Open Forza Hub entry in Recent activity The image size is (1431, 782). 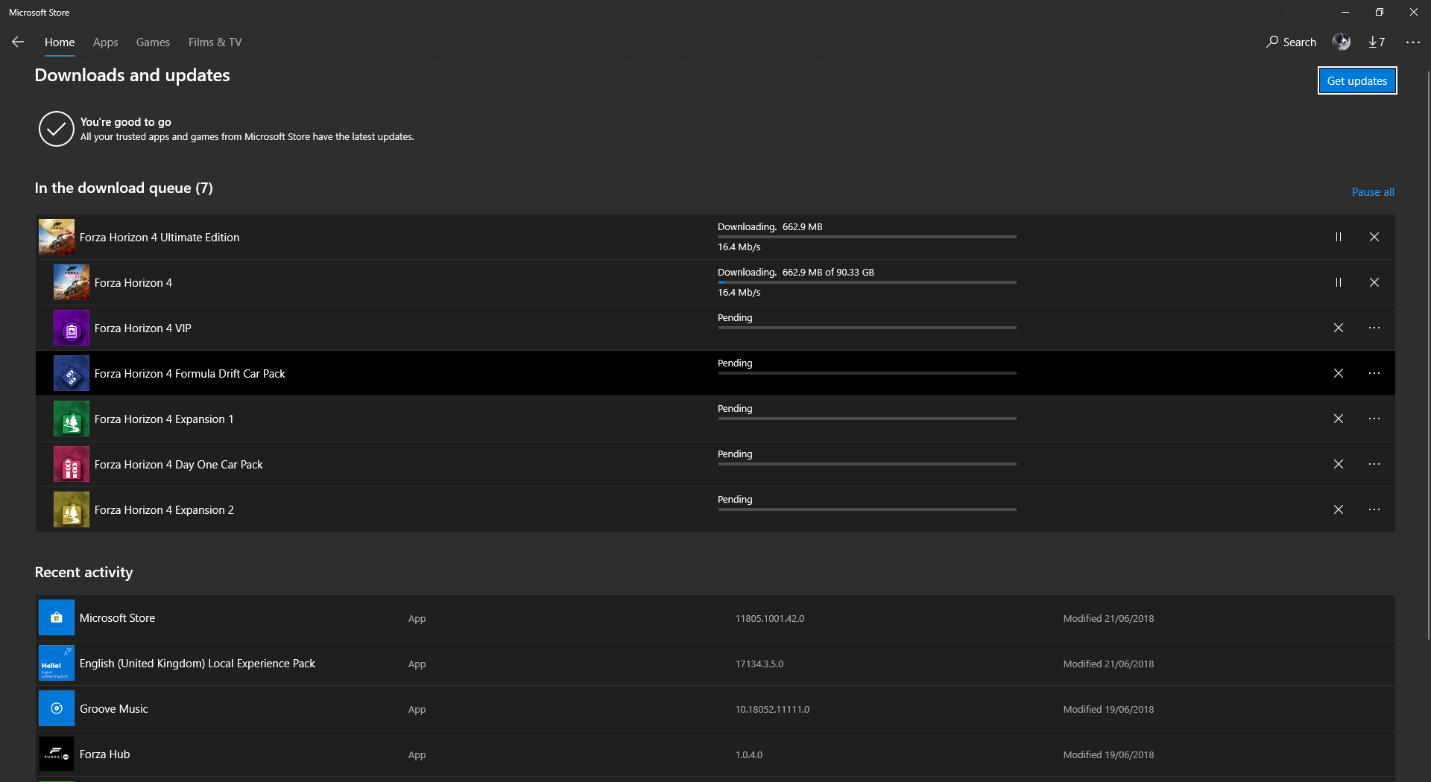tap(715, 754)
